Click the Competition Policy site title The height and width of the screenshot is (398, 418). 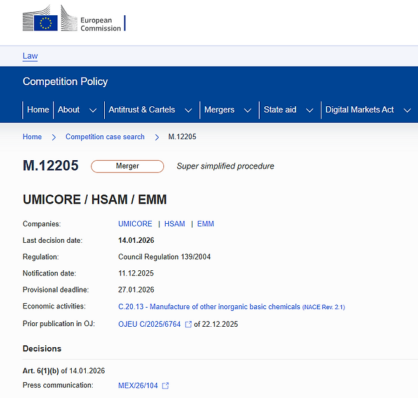[x=65, y=81]
